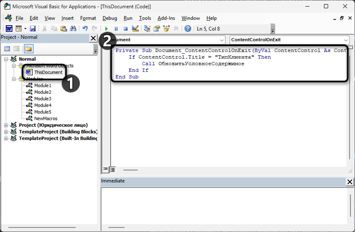Click the Find binoculars icon

click(x=73, y=29)
